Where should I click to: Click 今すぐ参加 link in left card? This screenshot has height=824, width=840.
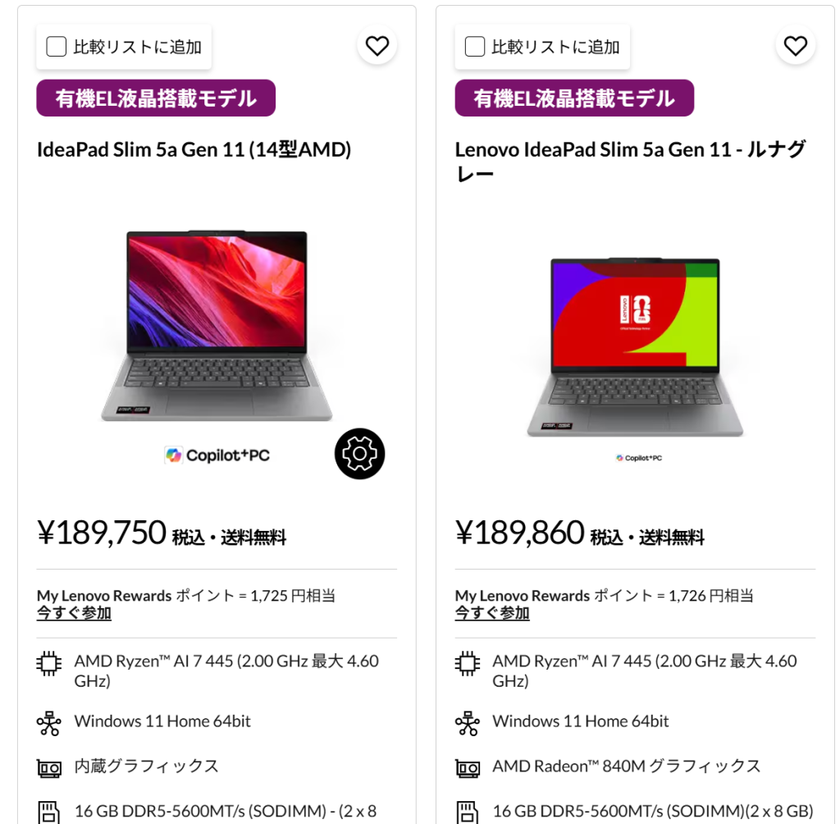(74, 613)
